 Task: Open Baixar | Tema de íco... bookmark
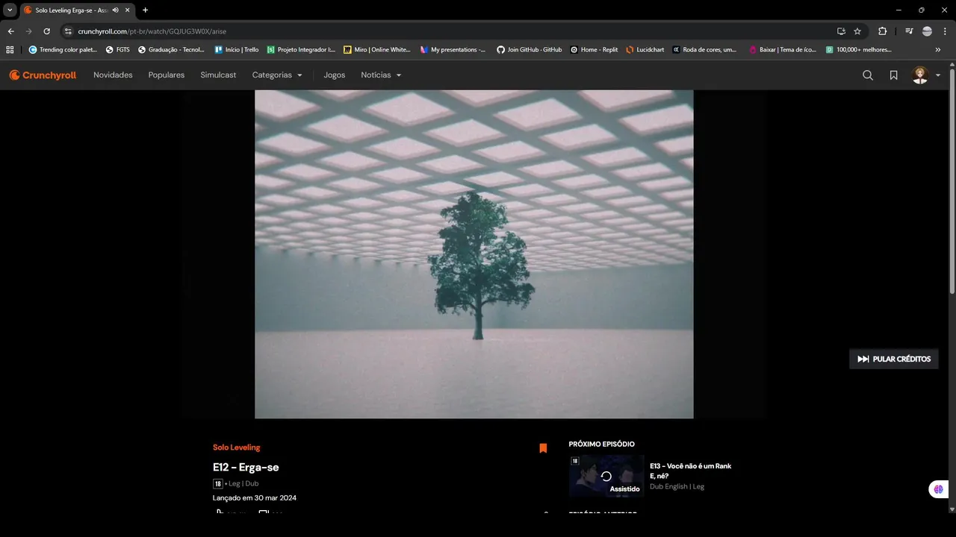point(783,49)
